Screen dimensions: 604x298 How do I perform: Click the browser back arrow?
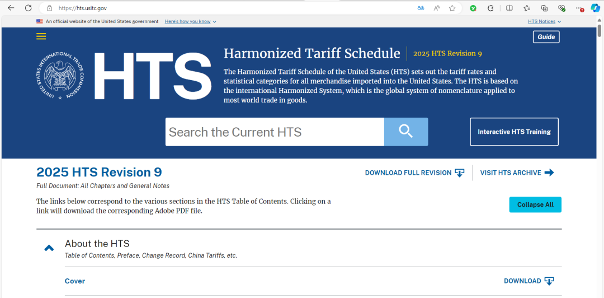click(x=11, y=8)
